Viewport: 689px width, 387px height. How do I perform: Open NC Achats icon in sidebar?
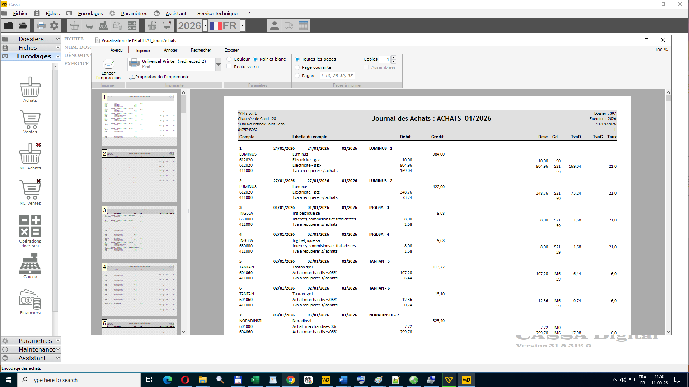30,153
